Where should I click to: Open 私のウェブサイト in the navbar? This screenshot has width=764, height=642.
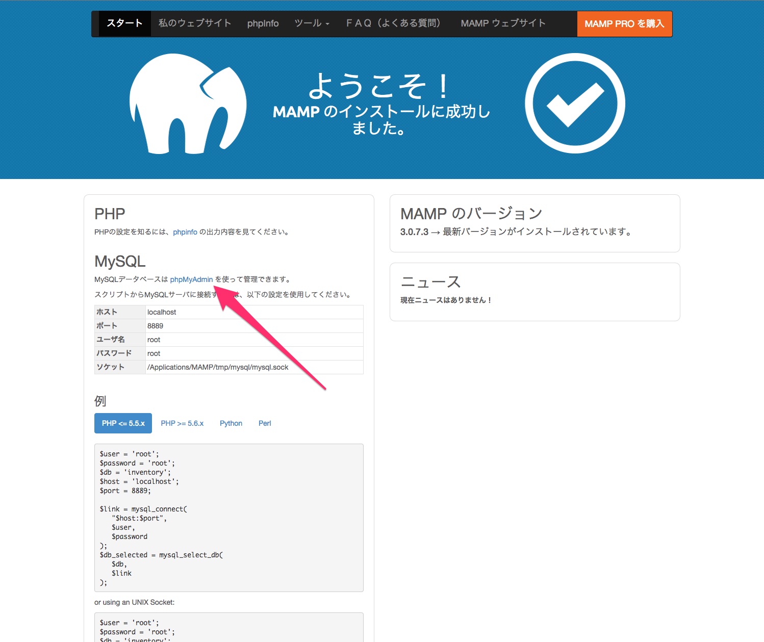click(x=195, y=23)
